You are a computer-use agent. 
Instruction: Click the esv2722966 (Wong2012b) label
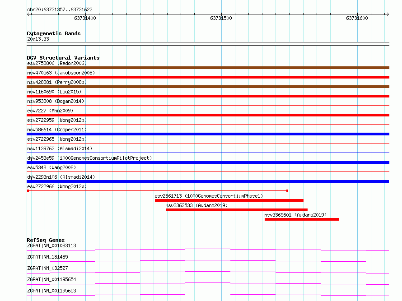coord(57,186)
